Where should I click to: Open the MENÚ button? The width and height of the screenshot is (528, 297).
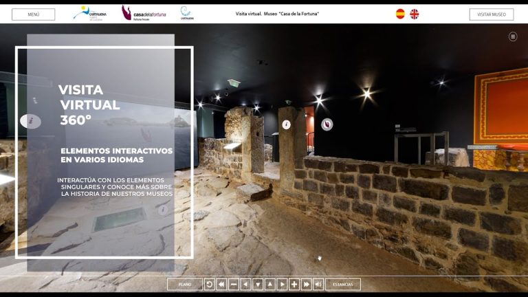point(33,14)
